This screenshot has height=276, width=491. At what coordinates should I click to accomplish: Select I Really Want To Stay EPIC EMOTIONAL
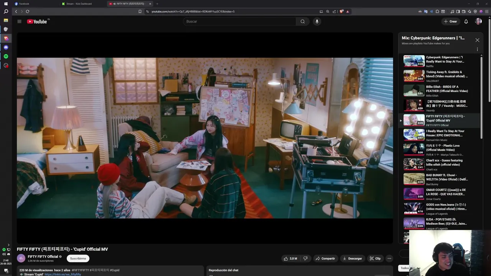click(439, 135)
